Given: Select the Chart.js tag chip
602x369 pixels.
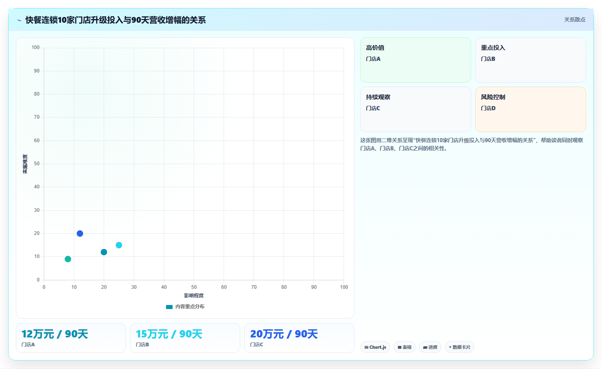Looking at the screenshot, I should [x=375, y=347].
